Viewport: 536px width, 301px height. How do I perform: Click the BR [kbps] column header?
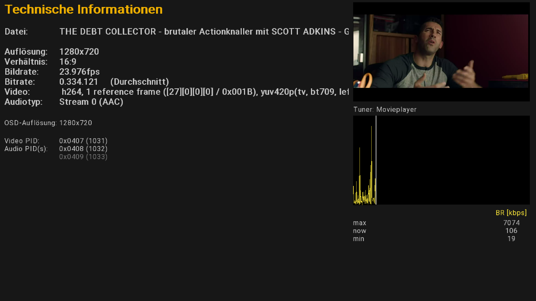(511, 213)
